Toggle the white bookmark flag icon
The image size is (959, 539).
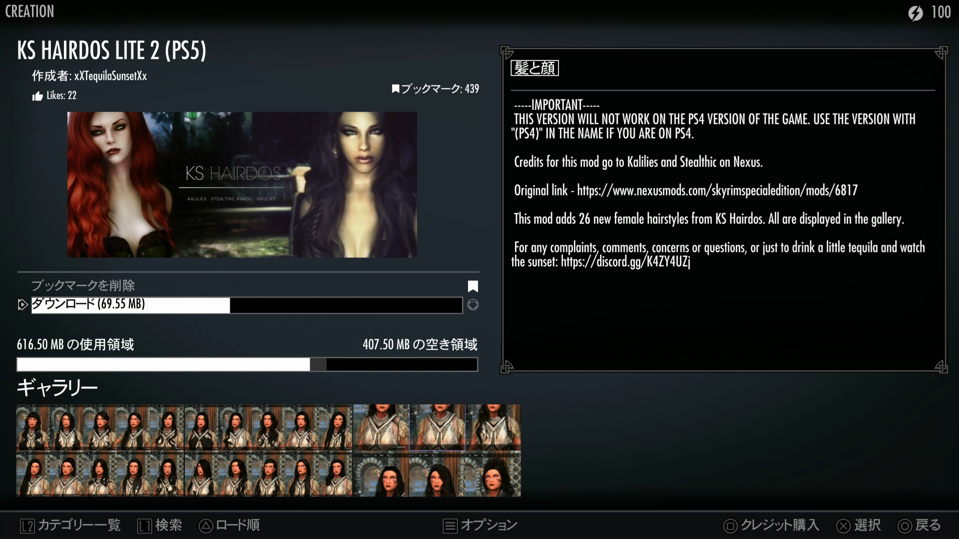click(x=473, y=286)
